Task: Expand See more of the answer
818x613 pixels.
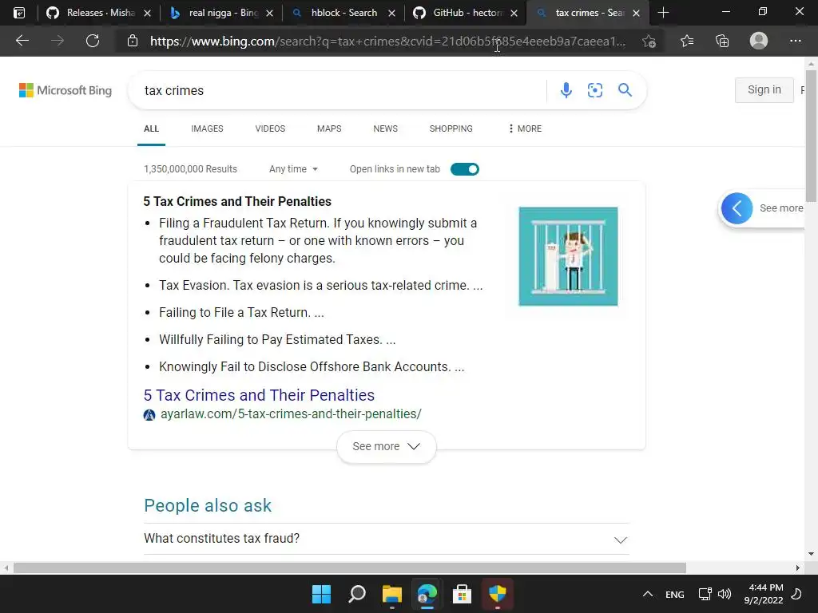Action: point(386,447)
